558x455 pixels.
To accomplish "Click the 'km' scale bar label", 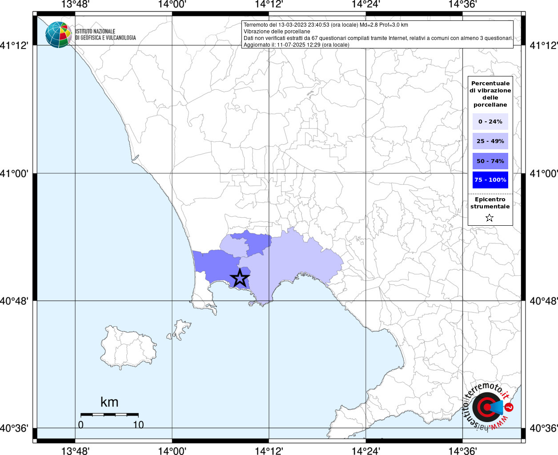I will 109,402.
